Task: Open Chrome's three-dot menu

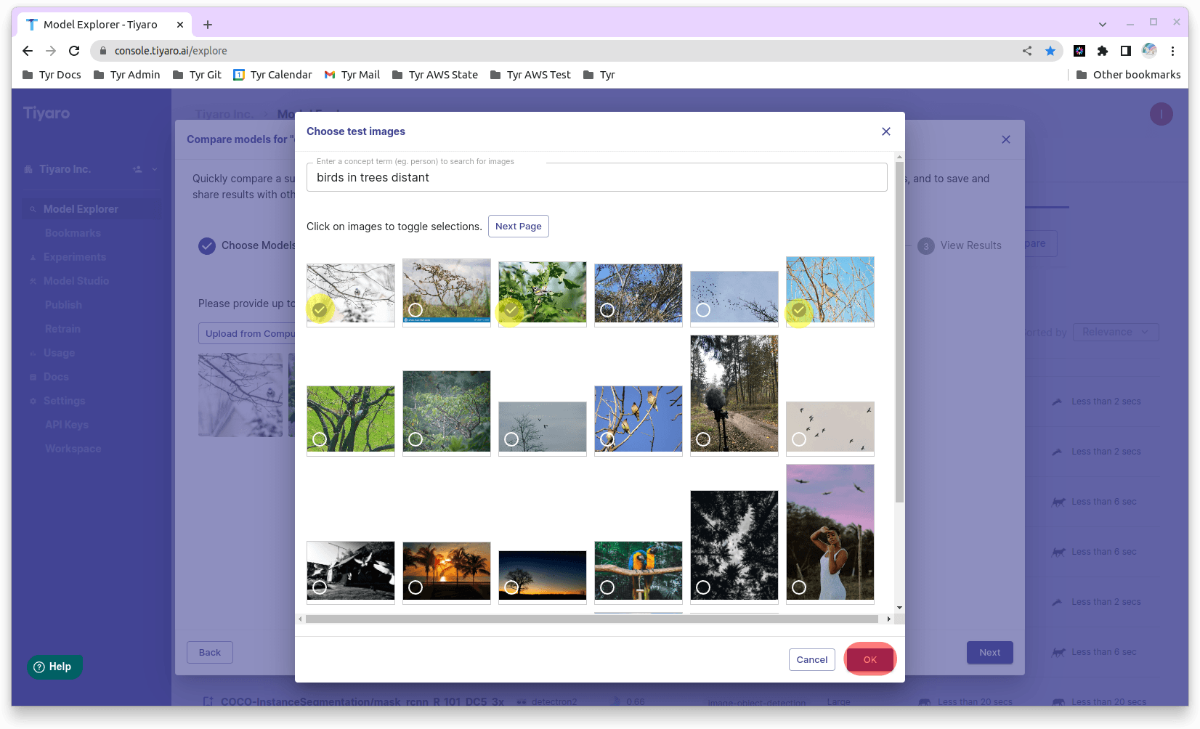Action: click(1172, 51)
